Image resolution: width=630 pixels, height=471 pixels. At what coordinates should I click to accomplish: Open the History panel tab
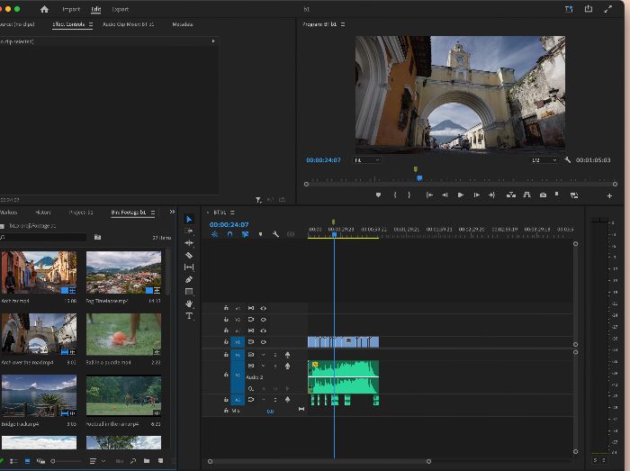[43, 213]
